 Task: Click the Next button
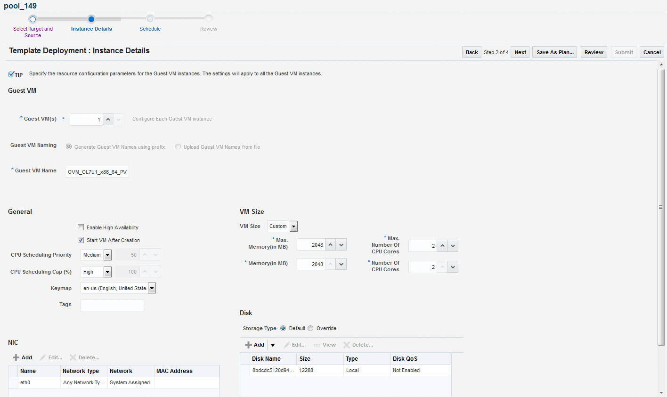coord(520,52)
